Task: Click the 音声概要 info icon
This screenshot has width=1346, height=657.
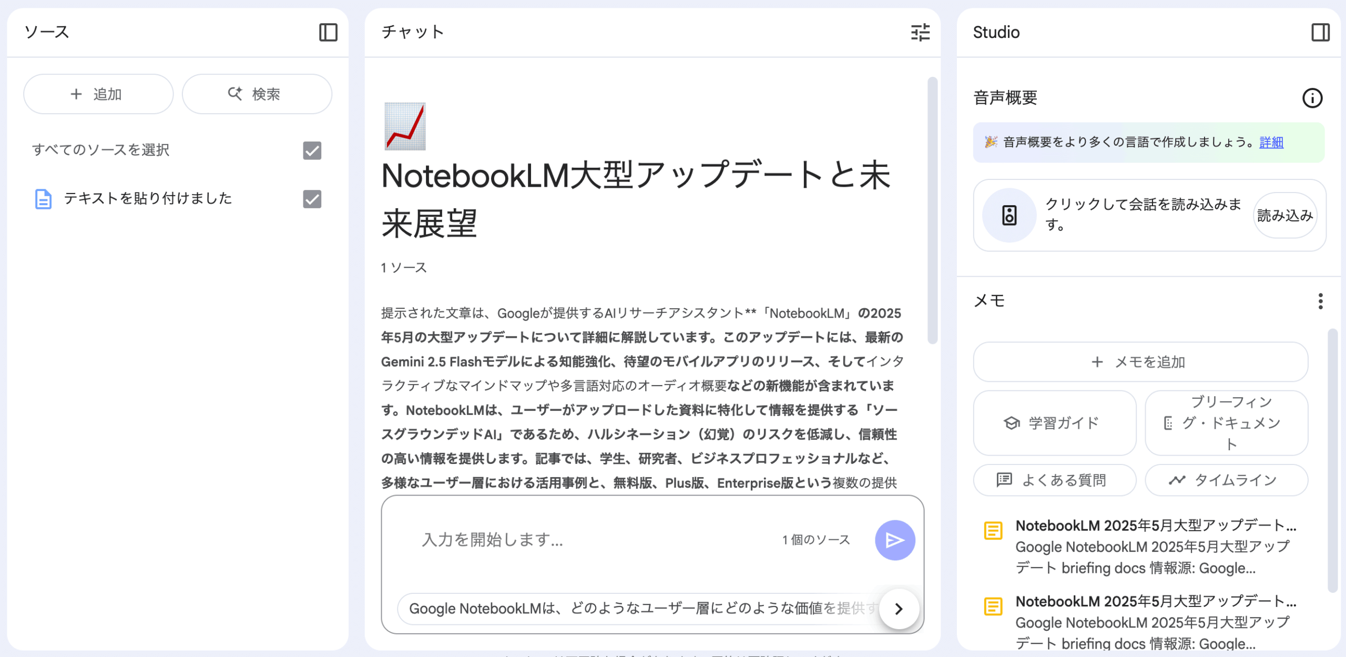Action: 1312,98
